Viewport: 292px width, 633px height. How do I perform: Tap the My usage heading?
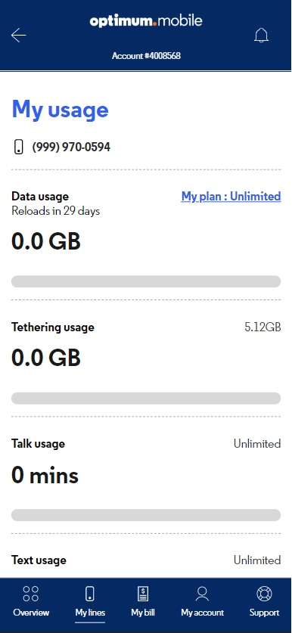[x=61, y=110]
